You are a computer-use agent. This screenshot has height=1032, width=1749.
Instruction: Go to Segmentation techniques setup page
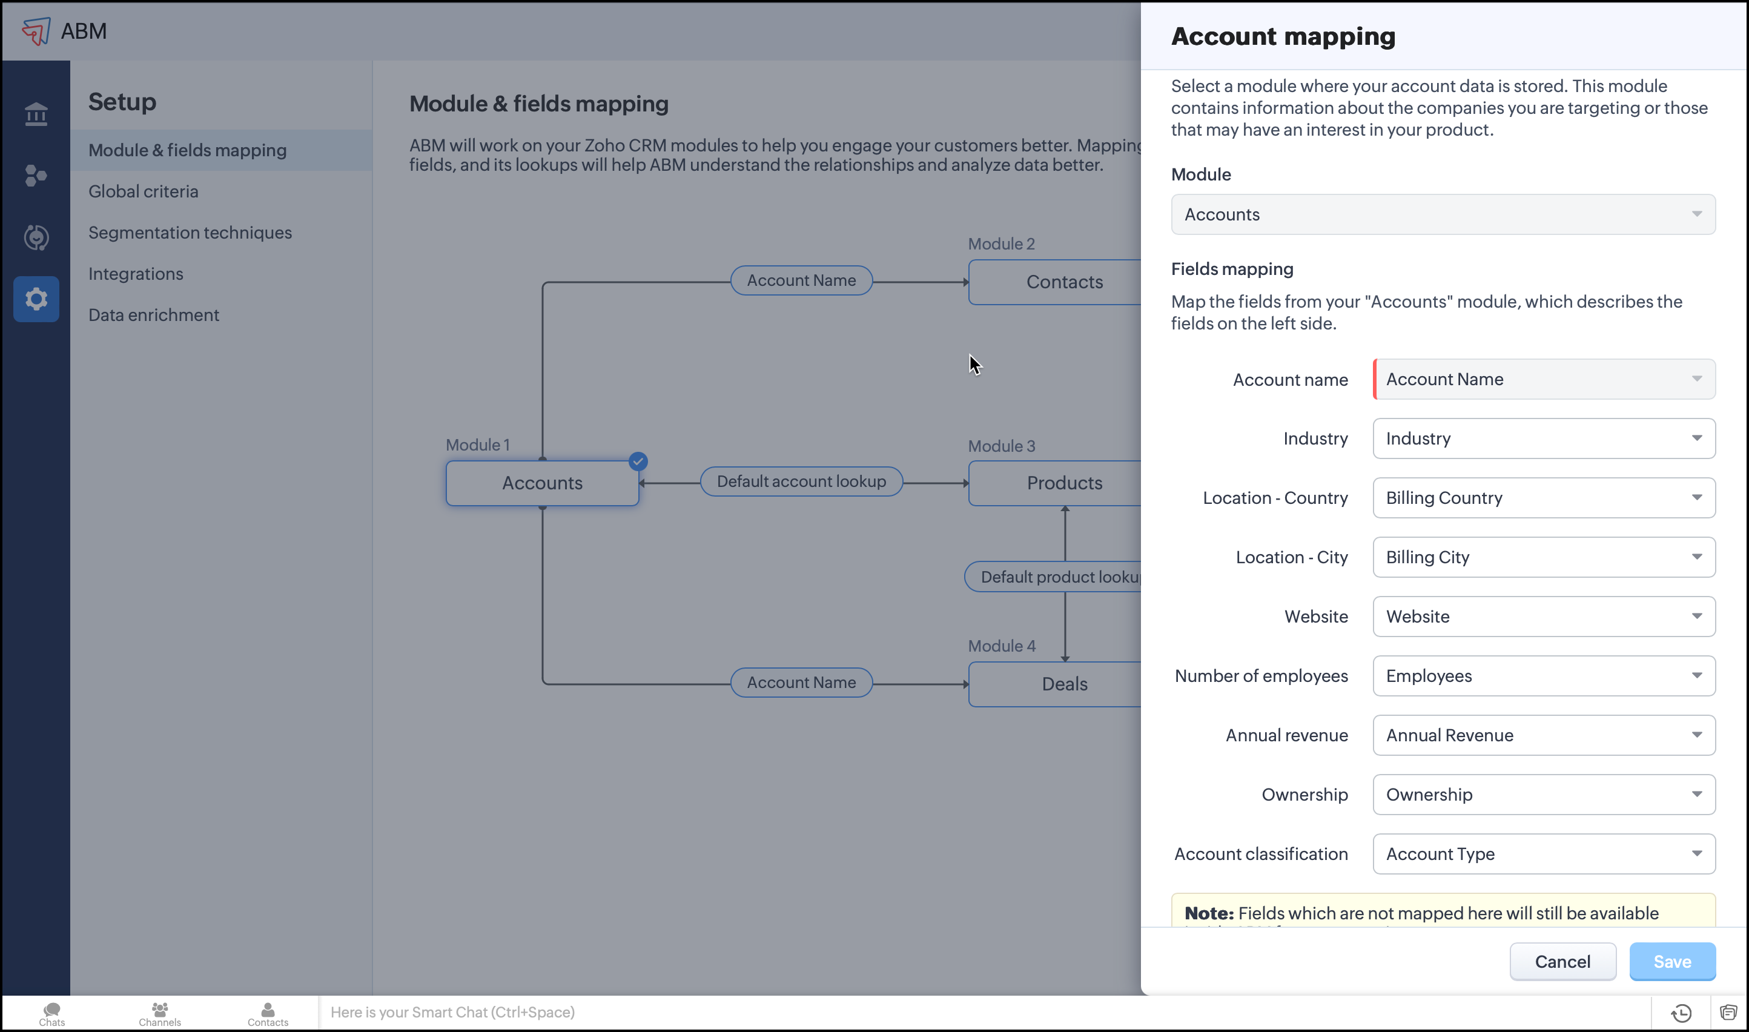point(190,233)
